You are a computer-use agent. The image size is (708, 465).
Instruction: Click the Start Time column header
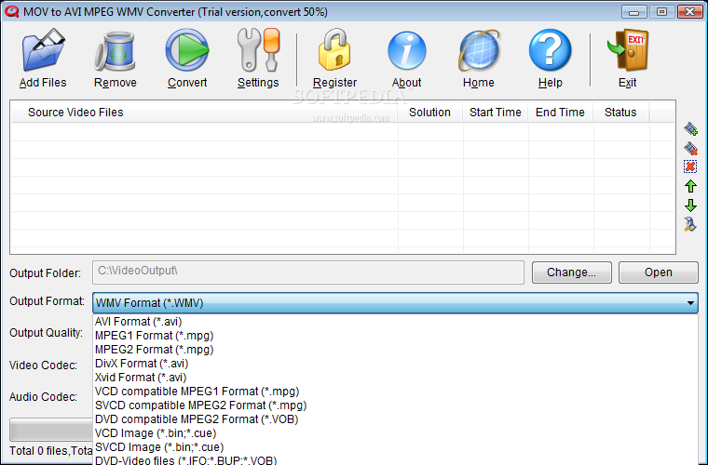point(496,113)
